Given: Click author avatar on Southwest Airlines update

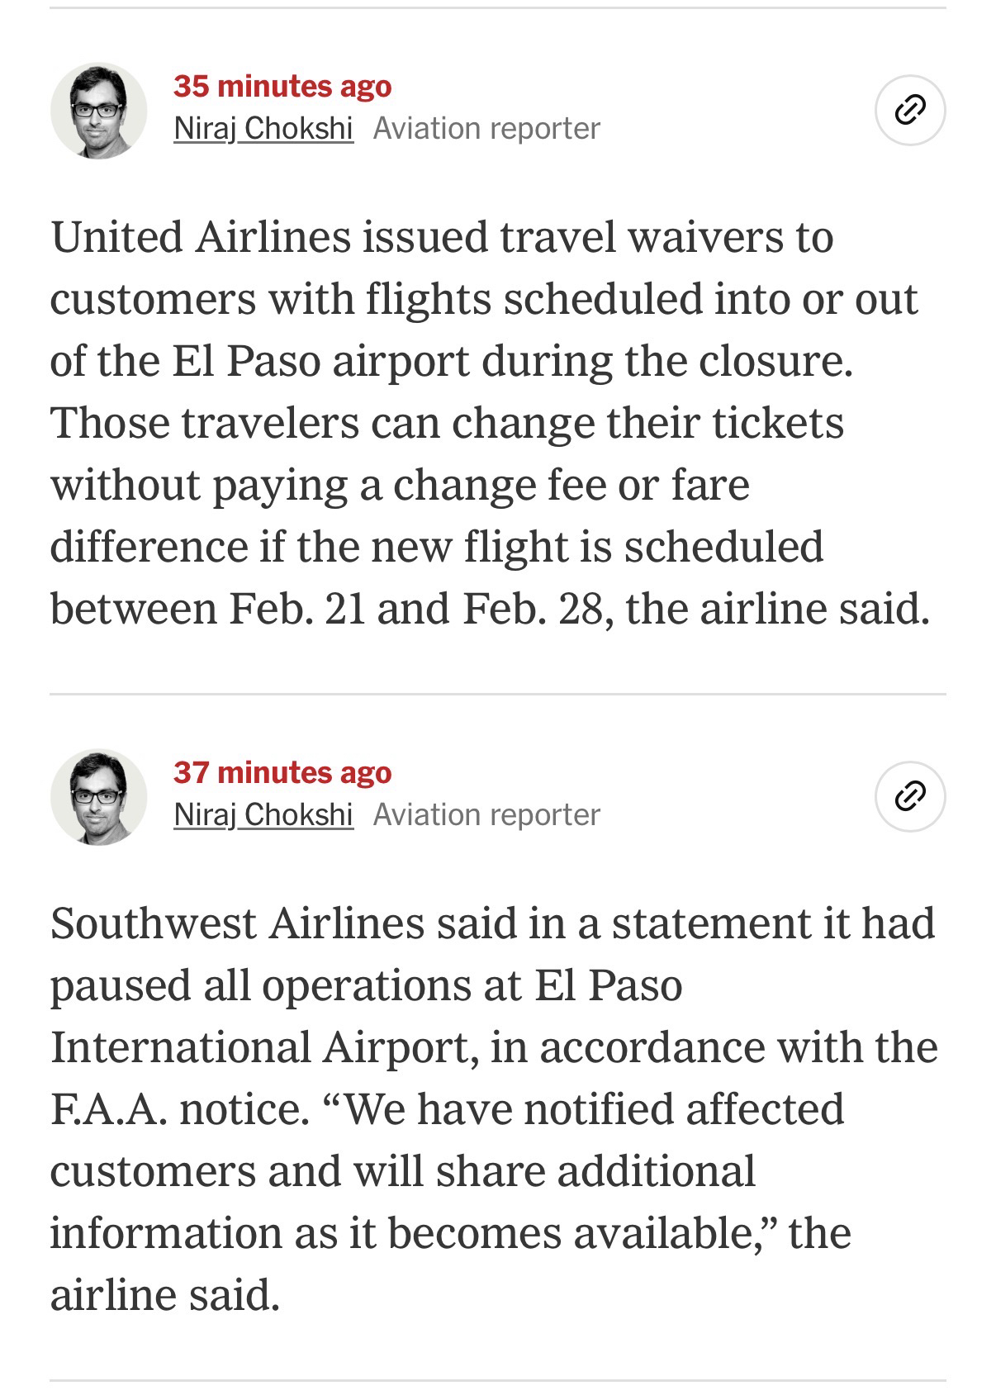Looking at the screenshot, I should pyautogui.click(x=98, y=797).
